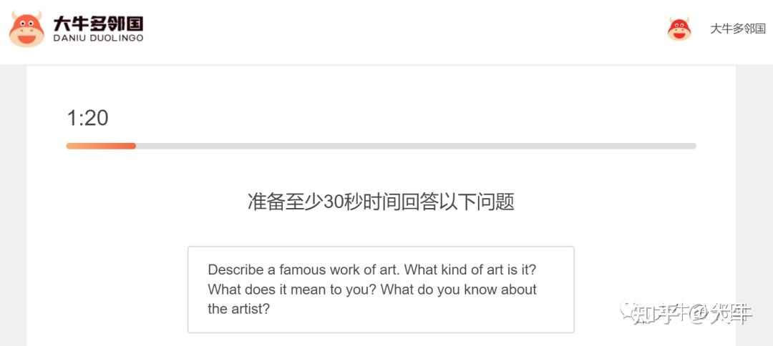Click the bold 大牛多邻国 brand wordmark
The width and height of the screenshot is (773, 346).
click(98, 23)
